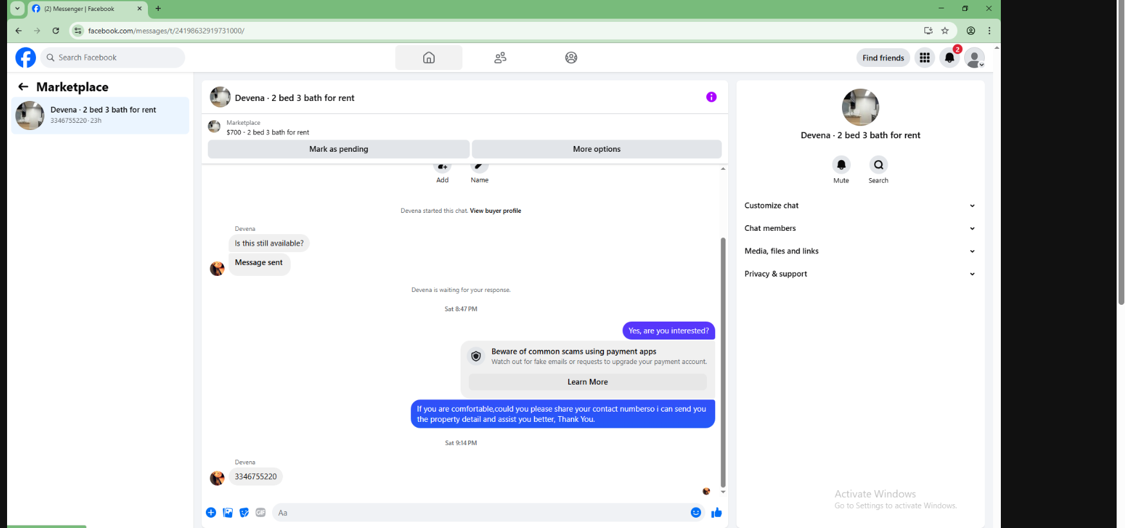
Task: Click Devena's avatar beside phone number message
Action: pyautogui.click(x=217, y=478)
